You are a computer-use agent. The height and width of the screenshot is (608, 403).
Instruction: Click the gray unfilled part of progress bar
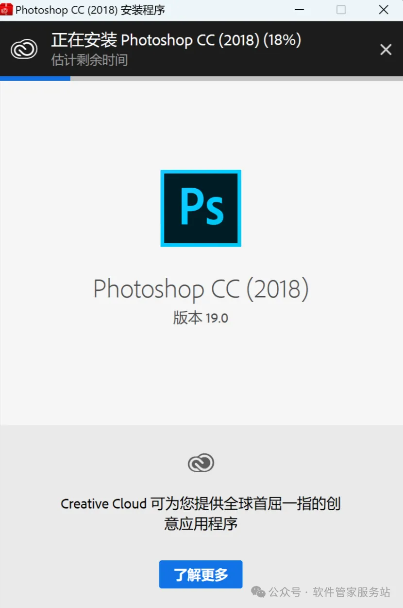236,78
